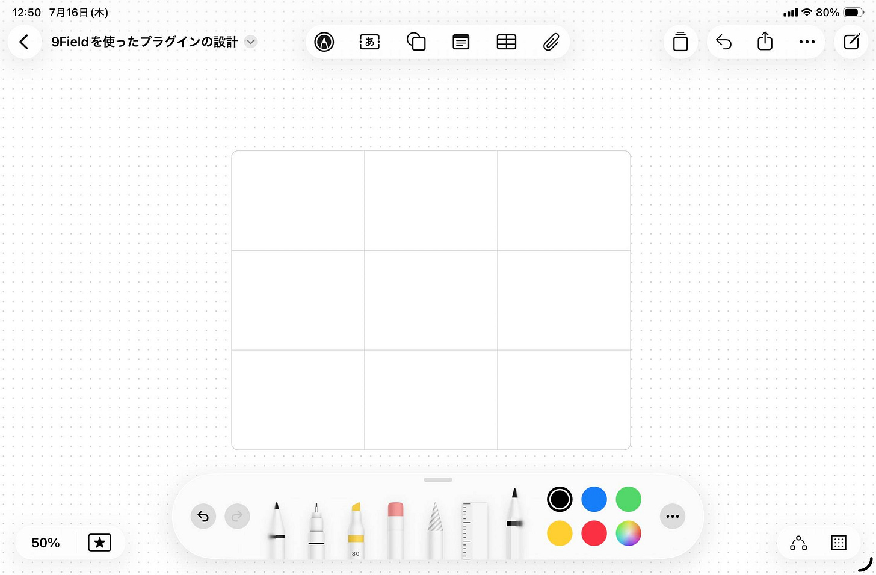Image resolution: width=876 pixels, height=575 pixels.
Task: Go back with the chevron arrow
Action: coord(24,42)
